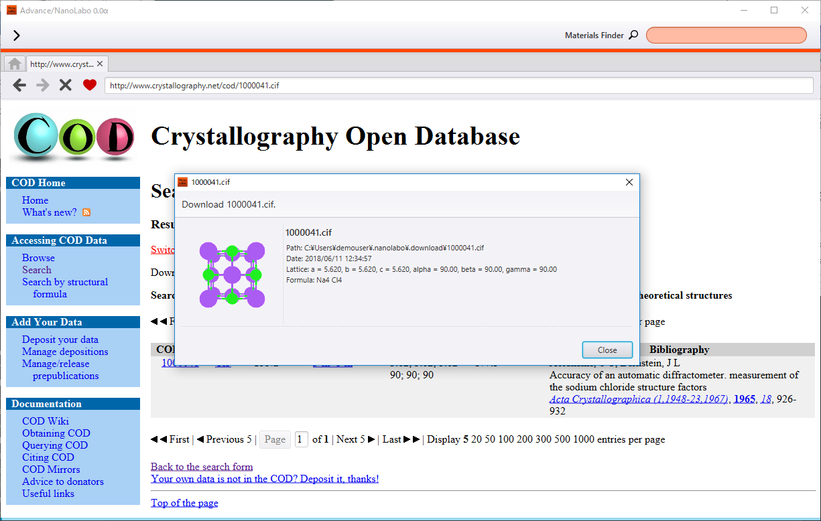The image size is (821, 521).
Task: Open the 1965 year link
Action: 744,399
